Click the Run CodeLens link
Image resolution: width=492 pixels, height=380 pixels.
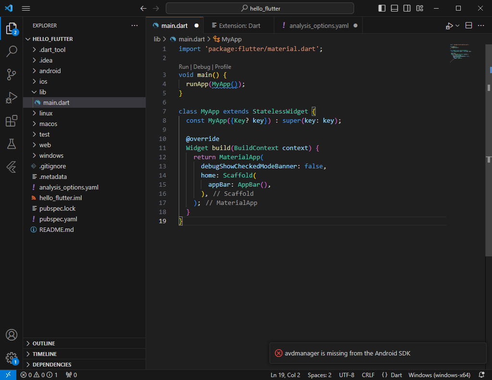point(184,67)
